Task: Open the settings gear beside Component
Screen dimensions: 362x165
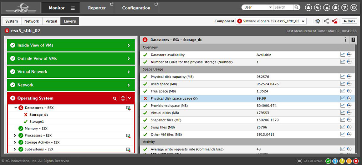Action: 318,21
